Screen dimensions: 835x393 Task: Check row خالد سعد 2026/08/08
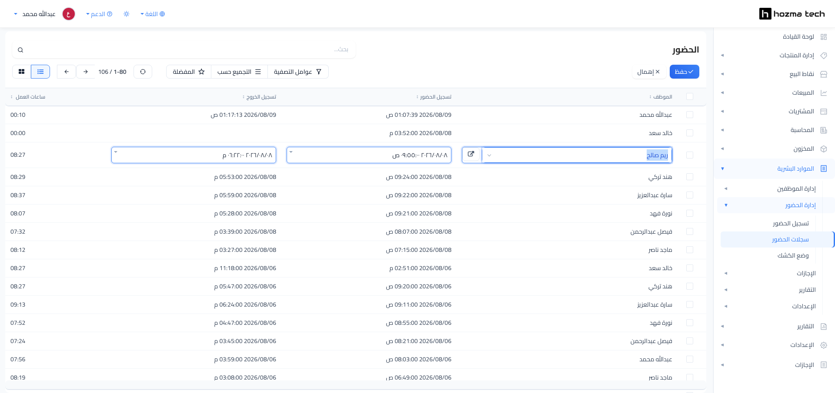point(690,133)
